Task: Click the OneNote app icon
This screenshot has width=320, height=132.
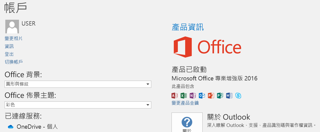Action: (x=193, y=95)
